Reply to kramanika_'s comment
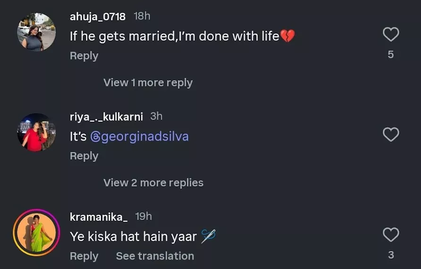This screenshot has width=421, height=269. [x=84, y=256]
